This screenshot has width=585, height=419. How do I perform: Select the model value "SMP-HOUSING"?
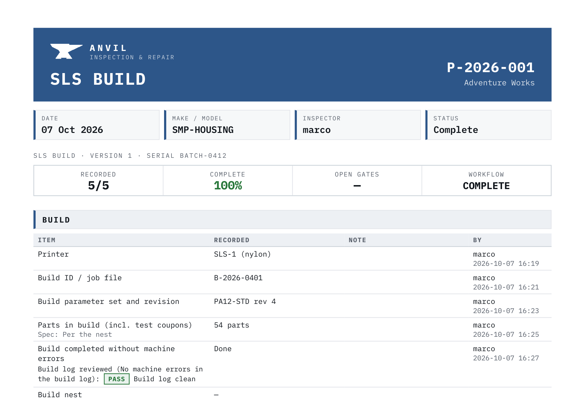(203, 130)
